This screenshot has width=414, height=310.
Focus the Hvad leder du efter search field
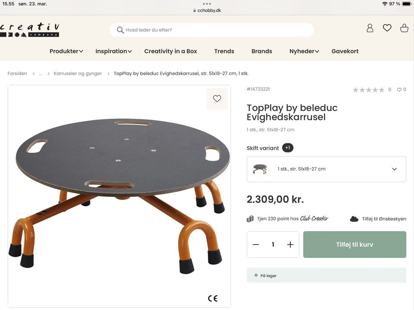pyautogui.click(x=216, y=30)
